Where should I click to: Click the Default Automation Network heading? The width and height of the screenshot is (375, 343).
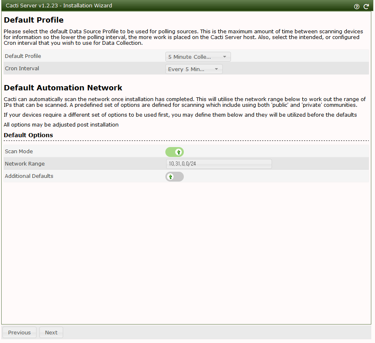click(63, 87)
